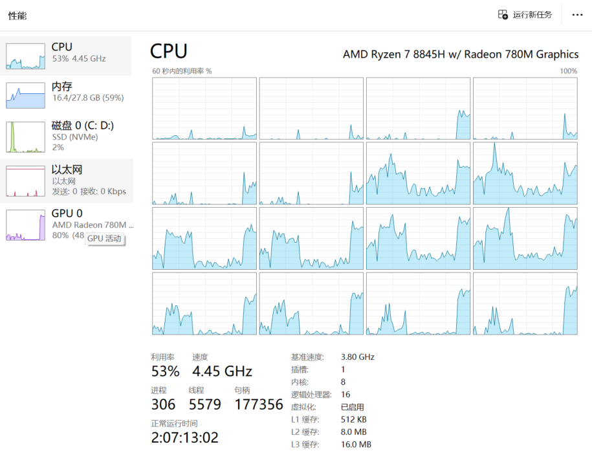Open the three-dot more options menu
This screenshot has width=592, height=462.
577,15
